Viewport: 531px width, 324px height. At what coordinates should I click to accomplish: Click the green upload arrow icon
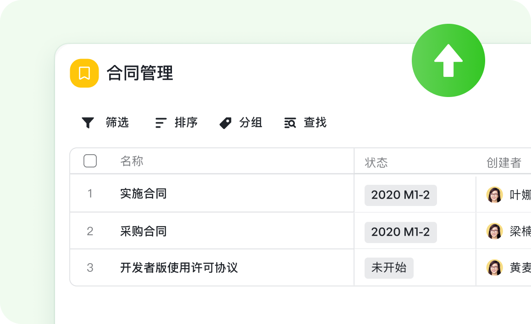pyautogui.click(x=448, y=60)
